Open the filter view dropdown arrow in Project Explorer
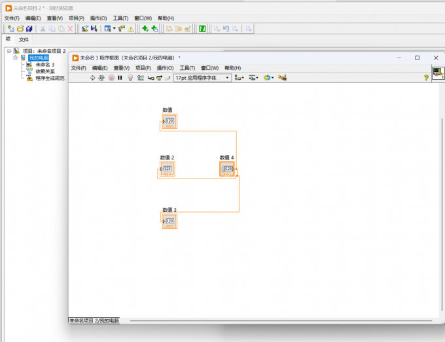This screenshot has height=342, width=445. click(x=115, y=29)
